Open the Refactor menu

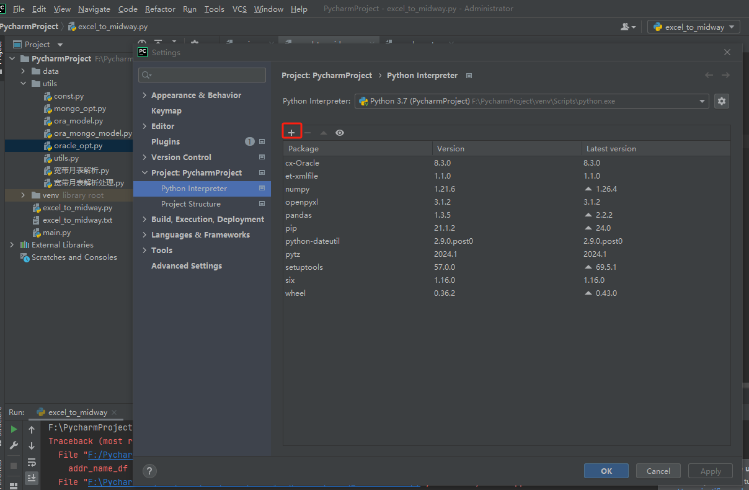point(160,9)
